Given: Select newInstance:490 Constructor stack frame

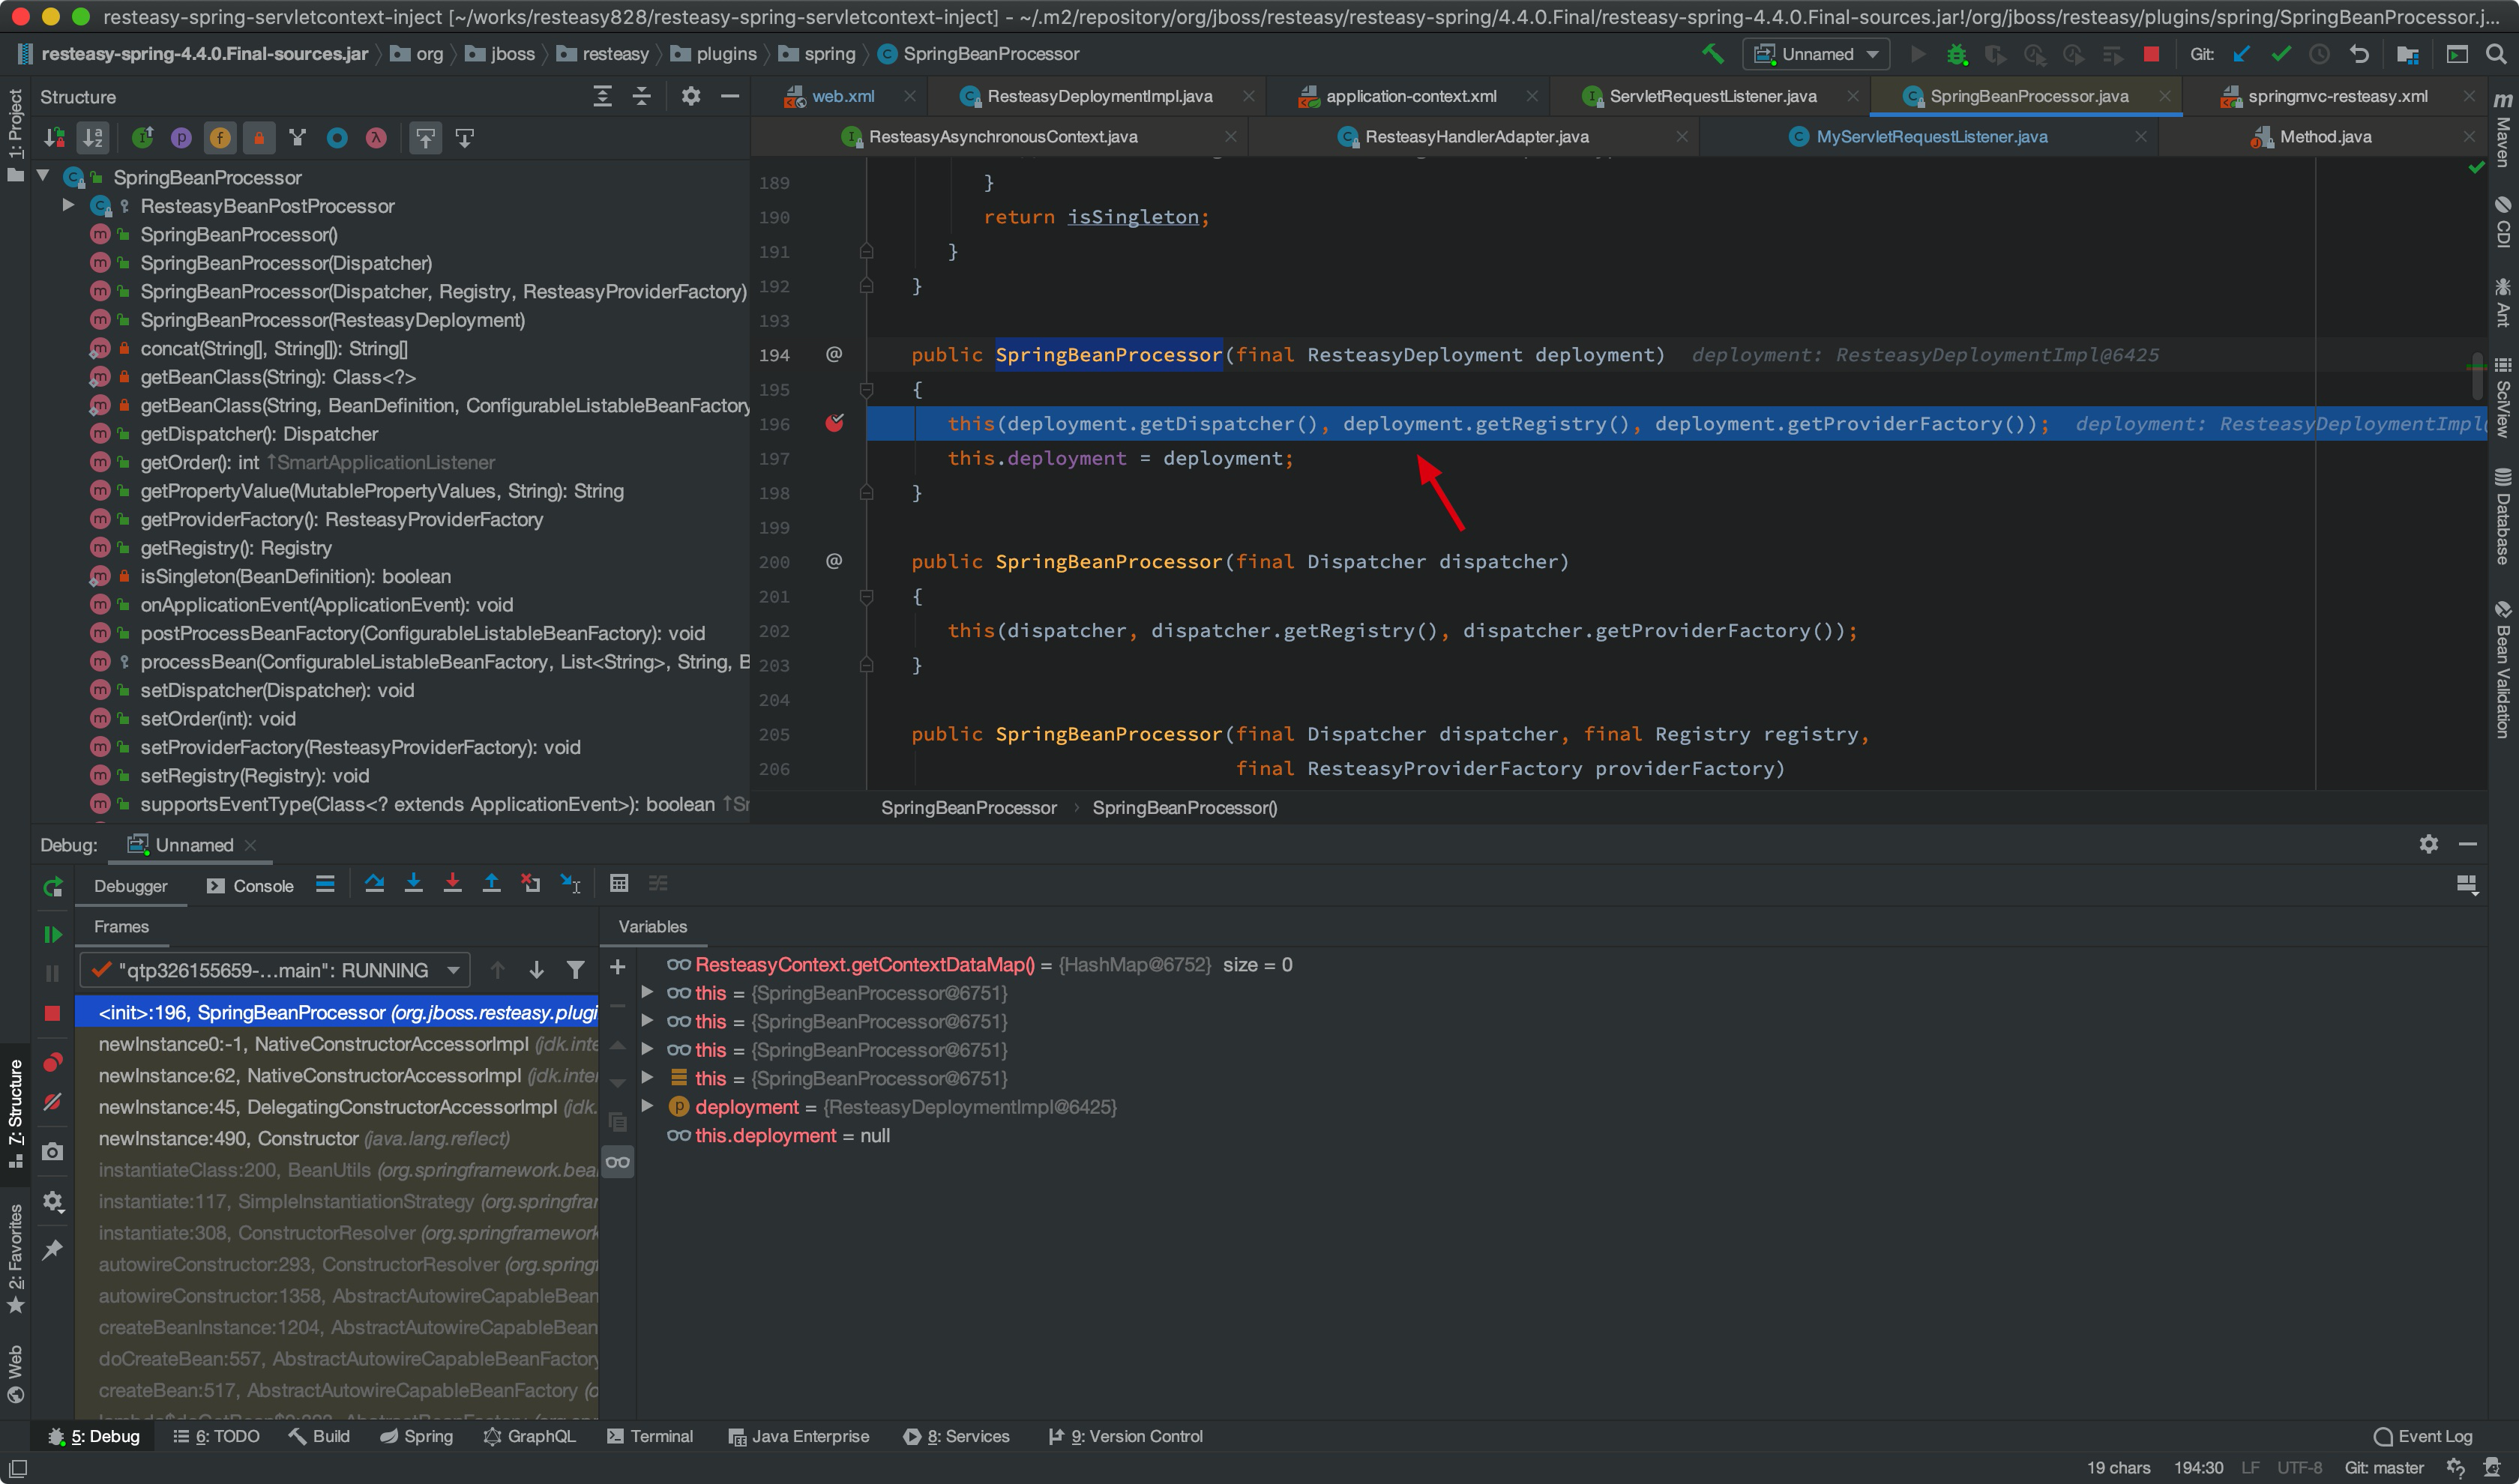Looking at the screenshot, I should [229, 1139].
